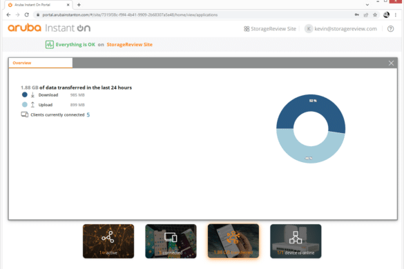The height and width of the screenshot is (269, 404).
Task: Click the StorageReview Site link in status bar
Action: (x=130, y=45)
